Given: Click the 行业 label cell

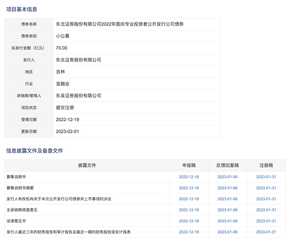Looking at the screenshot, I should tap(29, 84).
